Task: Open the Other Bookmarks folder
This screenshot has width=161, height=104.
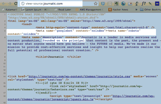Action: pos(150,10)
